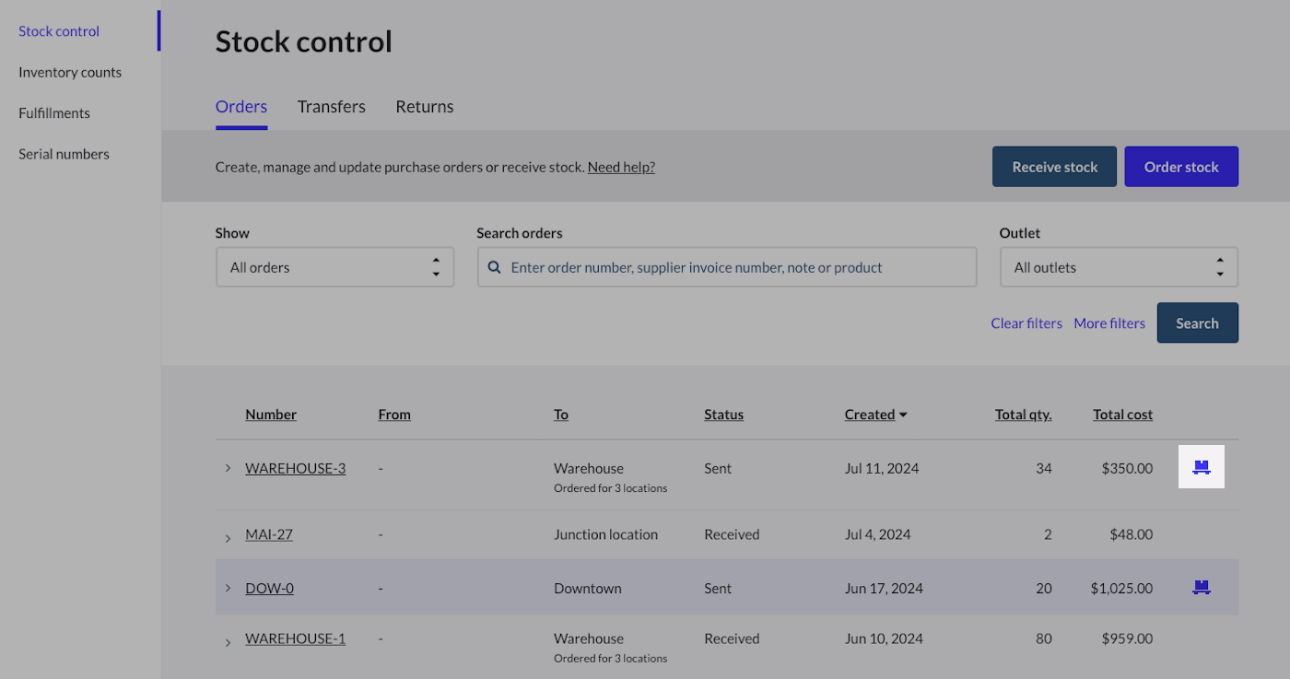Open the Outlet dropdown
Screen dimensions: 1290x679
click(1118, 267)
